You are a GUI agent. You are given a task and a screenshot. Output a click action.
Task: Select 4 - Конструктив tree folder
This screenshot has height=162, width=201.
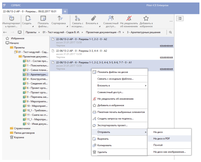coord(35,79)
